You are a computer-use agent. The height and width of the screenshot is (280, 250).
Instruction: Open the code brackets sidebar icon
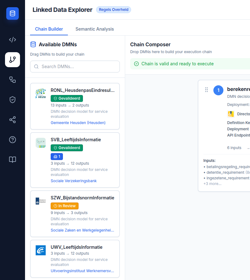(13, 40)
